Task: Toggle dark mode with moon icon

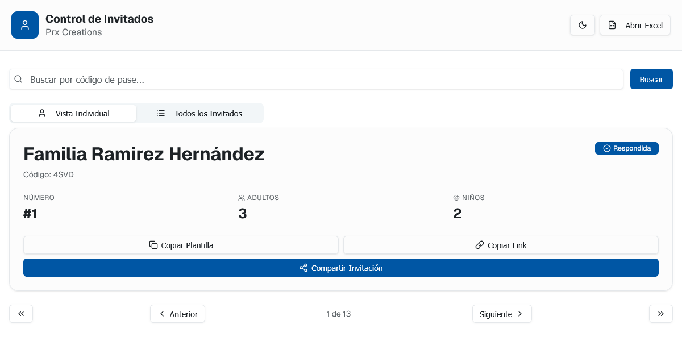Action: [x=583, y=25]
